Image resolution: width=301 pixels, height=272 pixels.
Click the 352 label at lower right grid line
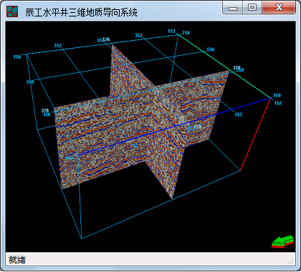[x=238, y=115]
